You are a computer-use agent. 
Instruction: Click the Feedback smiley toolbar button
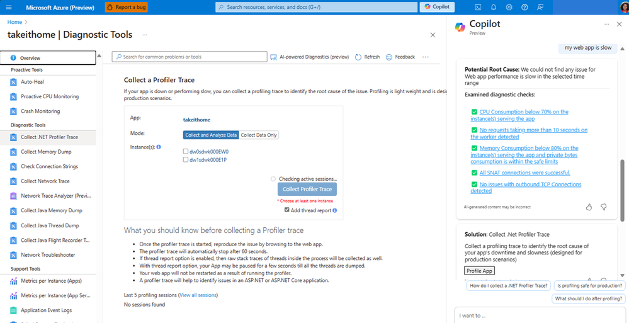[400, 57]
